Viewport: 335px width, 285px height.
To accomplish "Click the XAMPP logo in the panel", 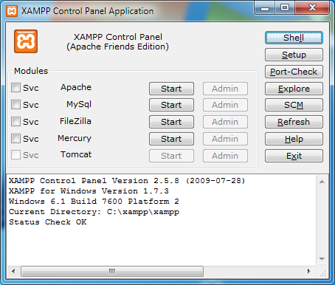I will (x=26, y=41).
